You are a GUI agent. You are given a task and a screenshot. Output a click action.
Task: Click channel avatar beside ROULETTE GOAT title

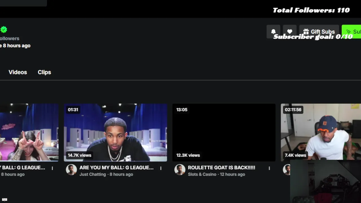(x=180, y=170)
